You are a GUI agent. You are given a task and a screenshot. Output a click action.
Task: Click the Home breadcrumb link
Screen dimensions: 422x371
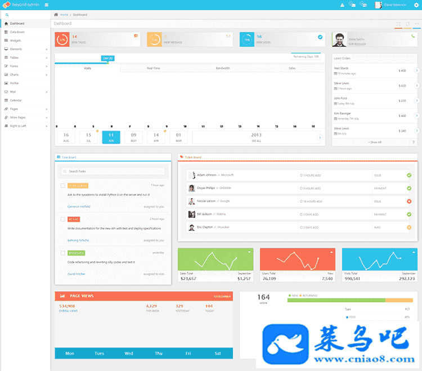tap(64, 15)
